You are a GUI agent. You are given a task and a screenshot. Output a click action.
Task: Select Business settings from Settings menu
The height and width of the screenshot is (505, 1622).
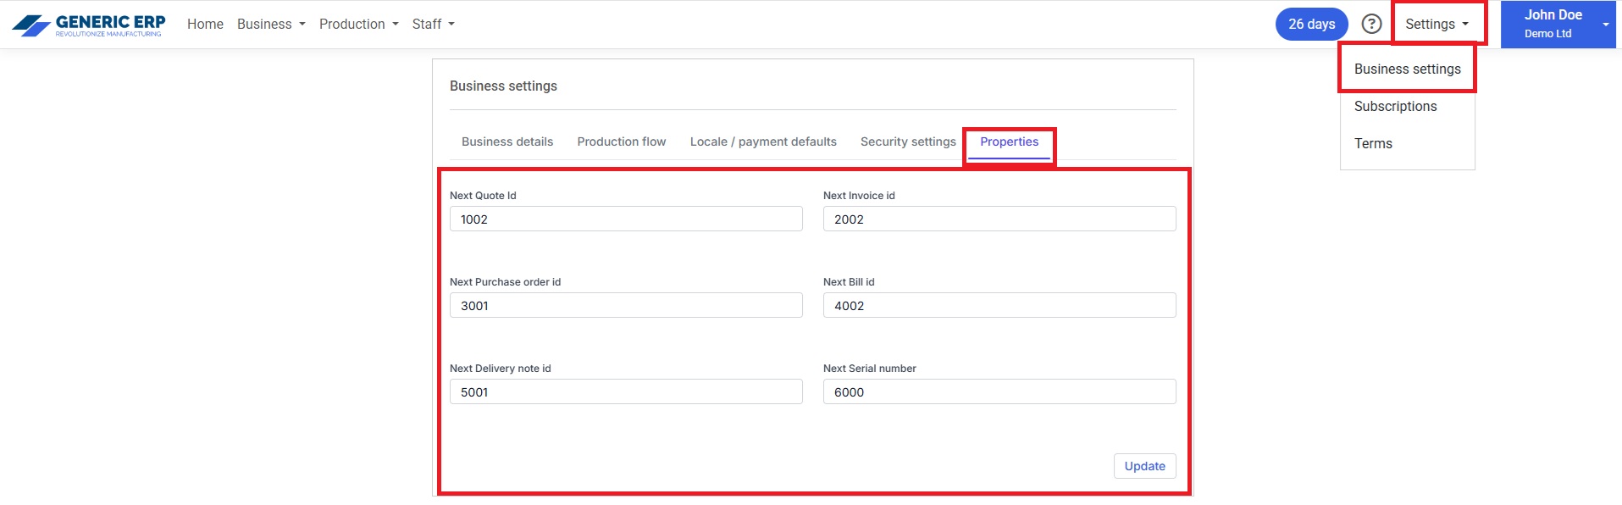1407,69
